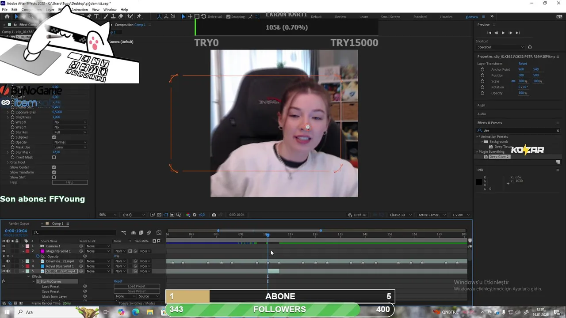Screen dimensions: 566x318
Task: Toggle scale constrain proportions link
Action: click(513, 81)
